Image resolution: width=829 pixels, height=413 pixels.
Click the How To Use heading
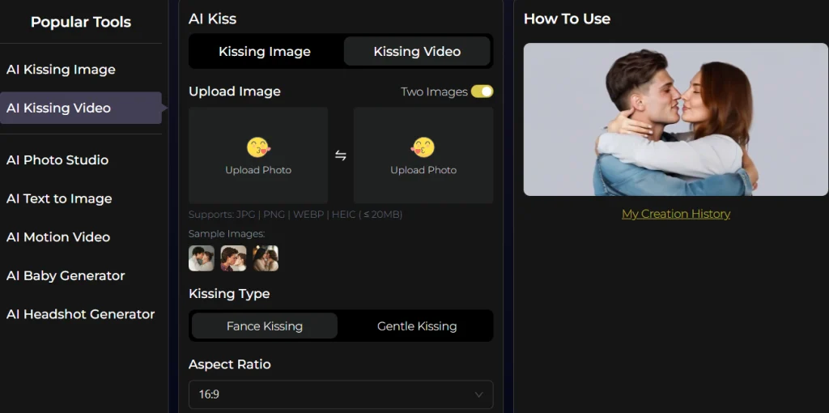pos(567,19)
